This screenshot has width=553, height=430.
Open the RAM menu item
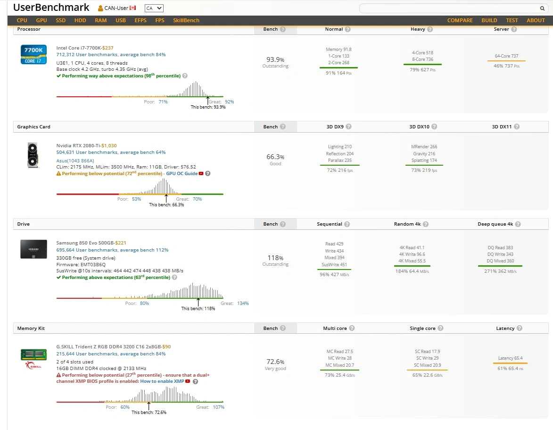coord(100,20)
